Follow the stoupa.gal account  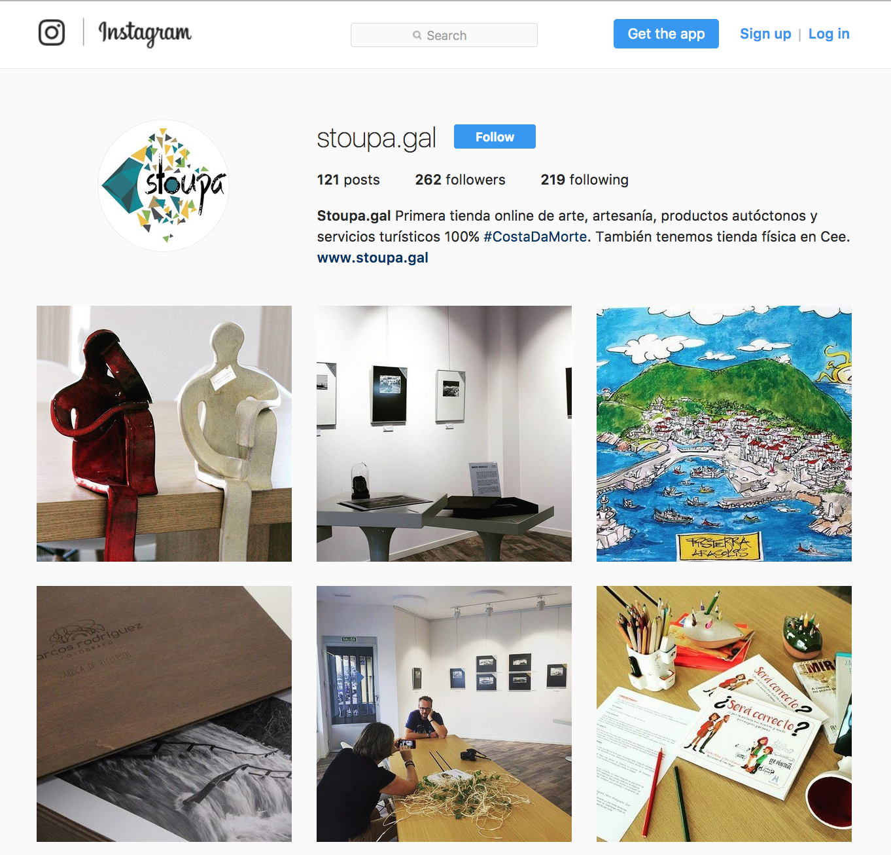tap(495, 137)
